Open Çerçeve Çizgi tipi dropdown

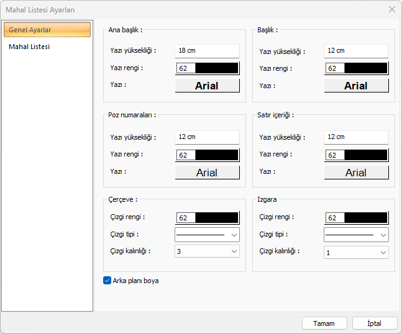207,235
